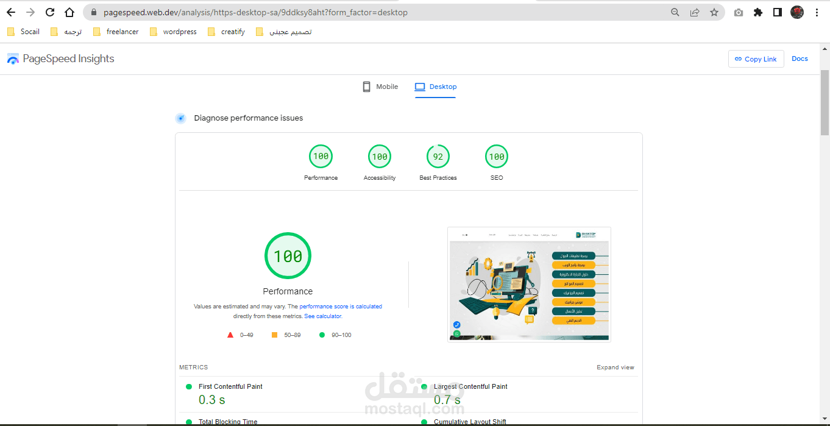This screenshot has height=426, width=830.
Task: Jump to the Best Practices score gauge 92
Action: [x=438, y=157]
